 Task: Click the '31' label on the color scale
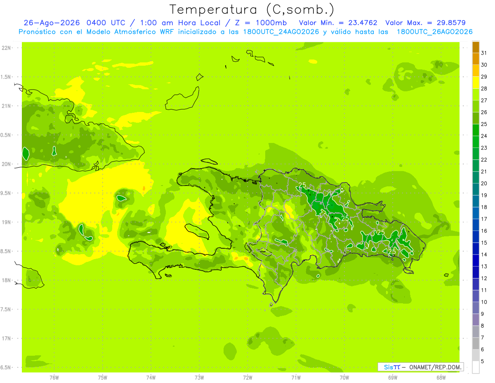(x=484, y=53)
